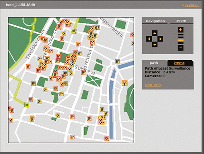Select the camera marker at the bottom by the river

[x=106, y=138]
